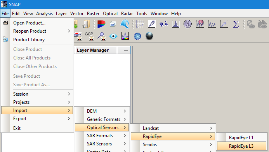Expand the Reopen Product submenu
The width and height of the screenshot is (269, 152).
tap(69, 31)
